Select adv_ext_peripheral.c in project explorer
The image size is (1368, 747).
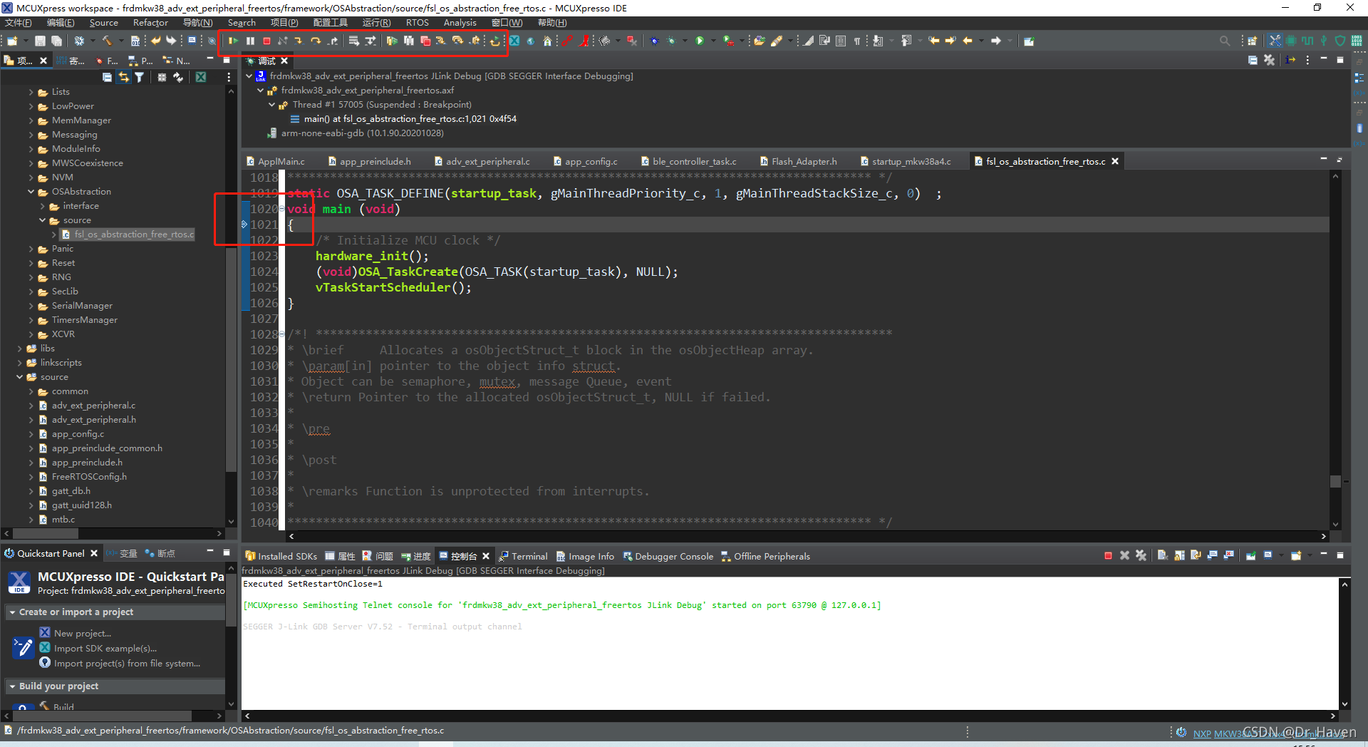click(93, 406)
